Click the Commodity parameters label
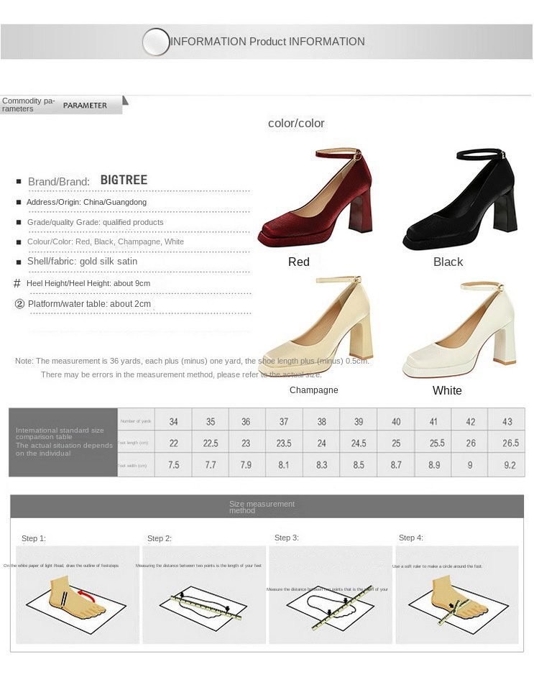Screen dimensions: 534x700 coord(29,104)
